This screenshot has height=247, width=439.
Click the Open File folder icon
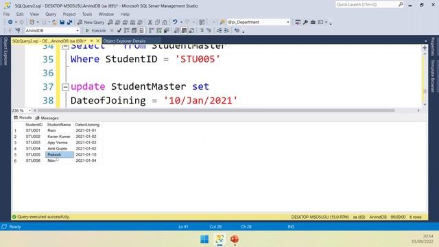coord(55,22)
